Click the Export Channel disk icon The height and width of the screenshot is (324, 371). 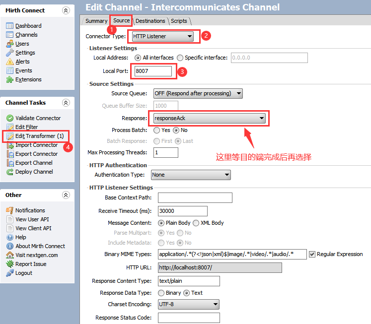[10, 163]
